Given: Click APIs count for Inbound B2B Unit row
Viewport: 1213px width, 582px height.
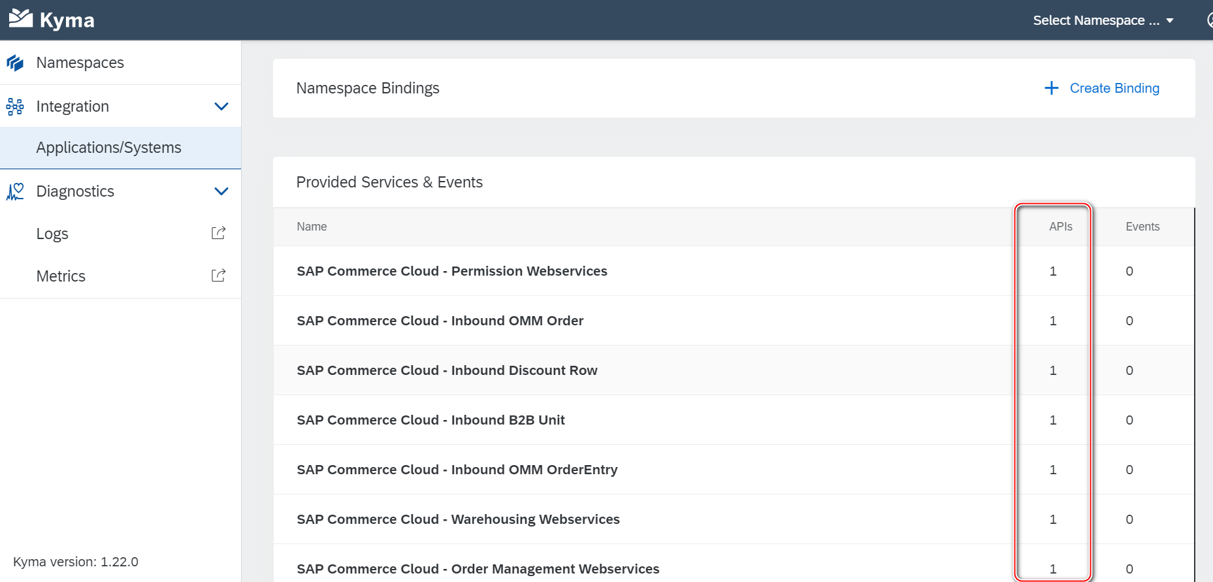Looking at the screenshot, I should tap(1053, 420).
